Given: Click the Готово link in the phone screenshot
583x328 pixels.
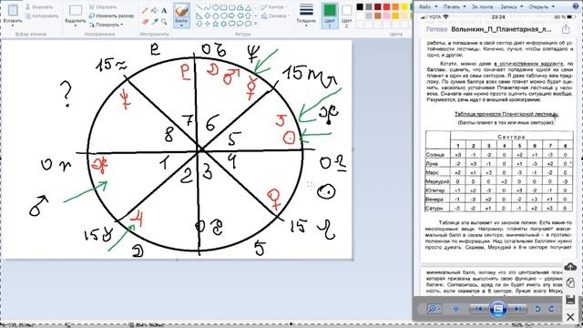Looking at the screenshot, I should (437, 29).
